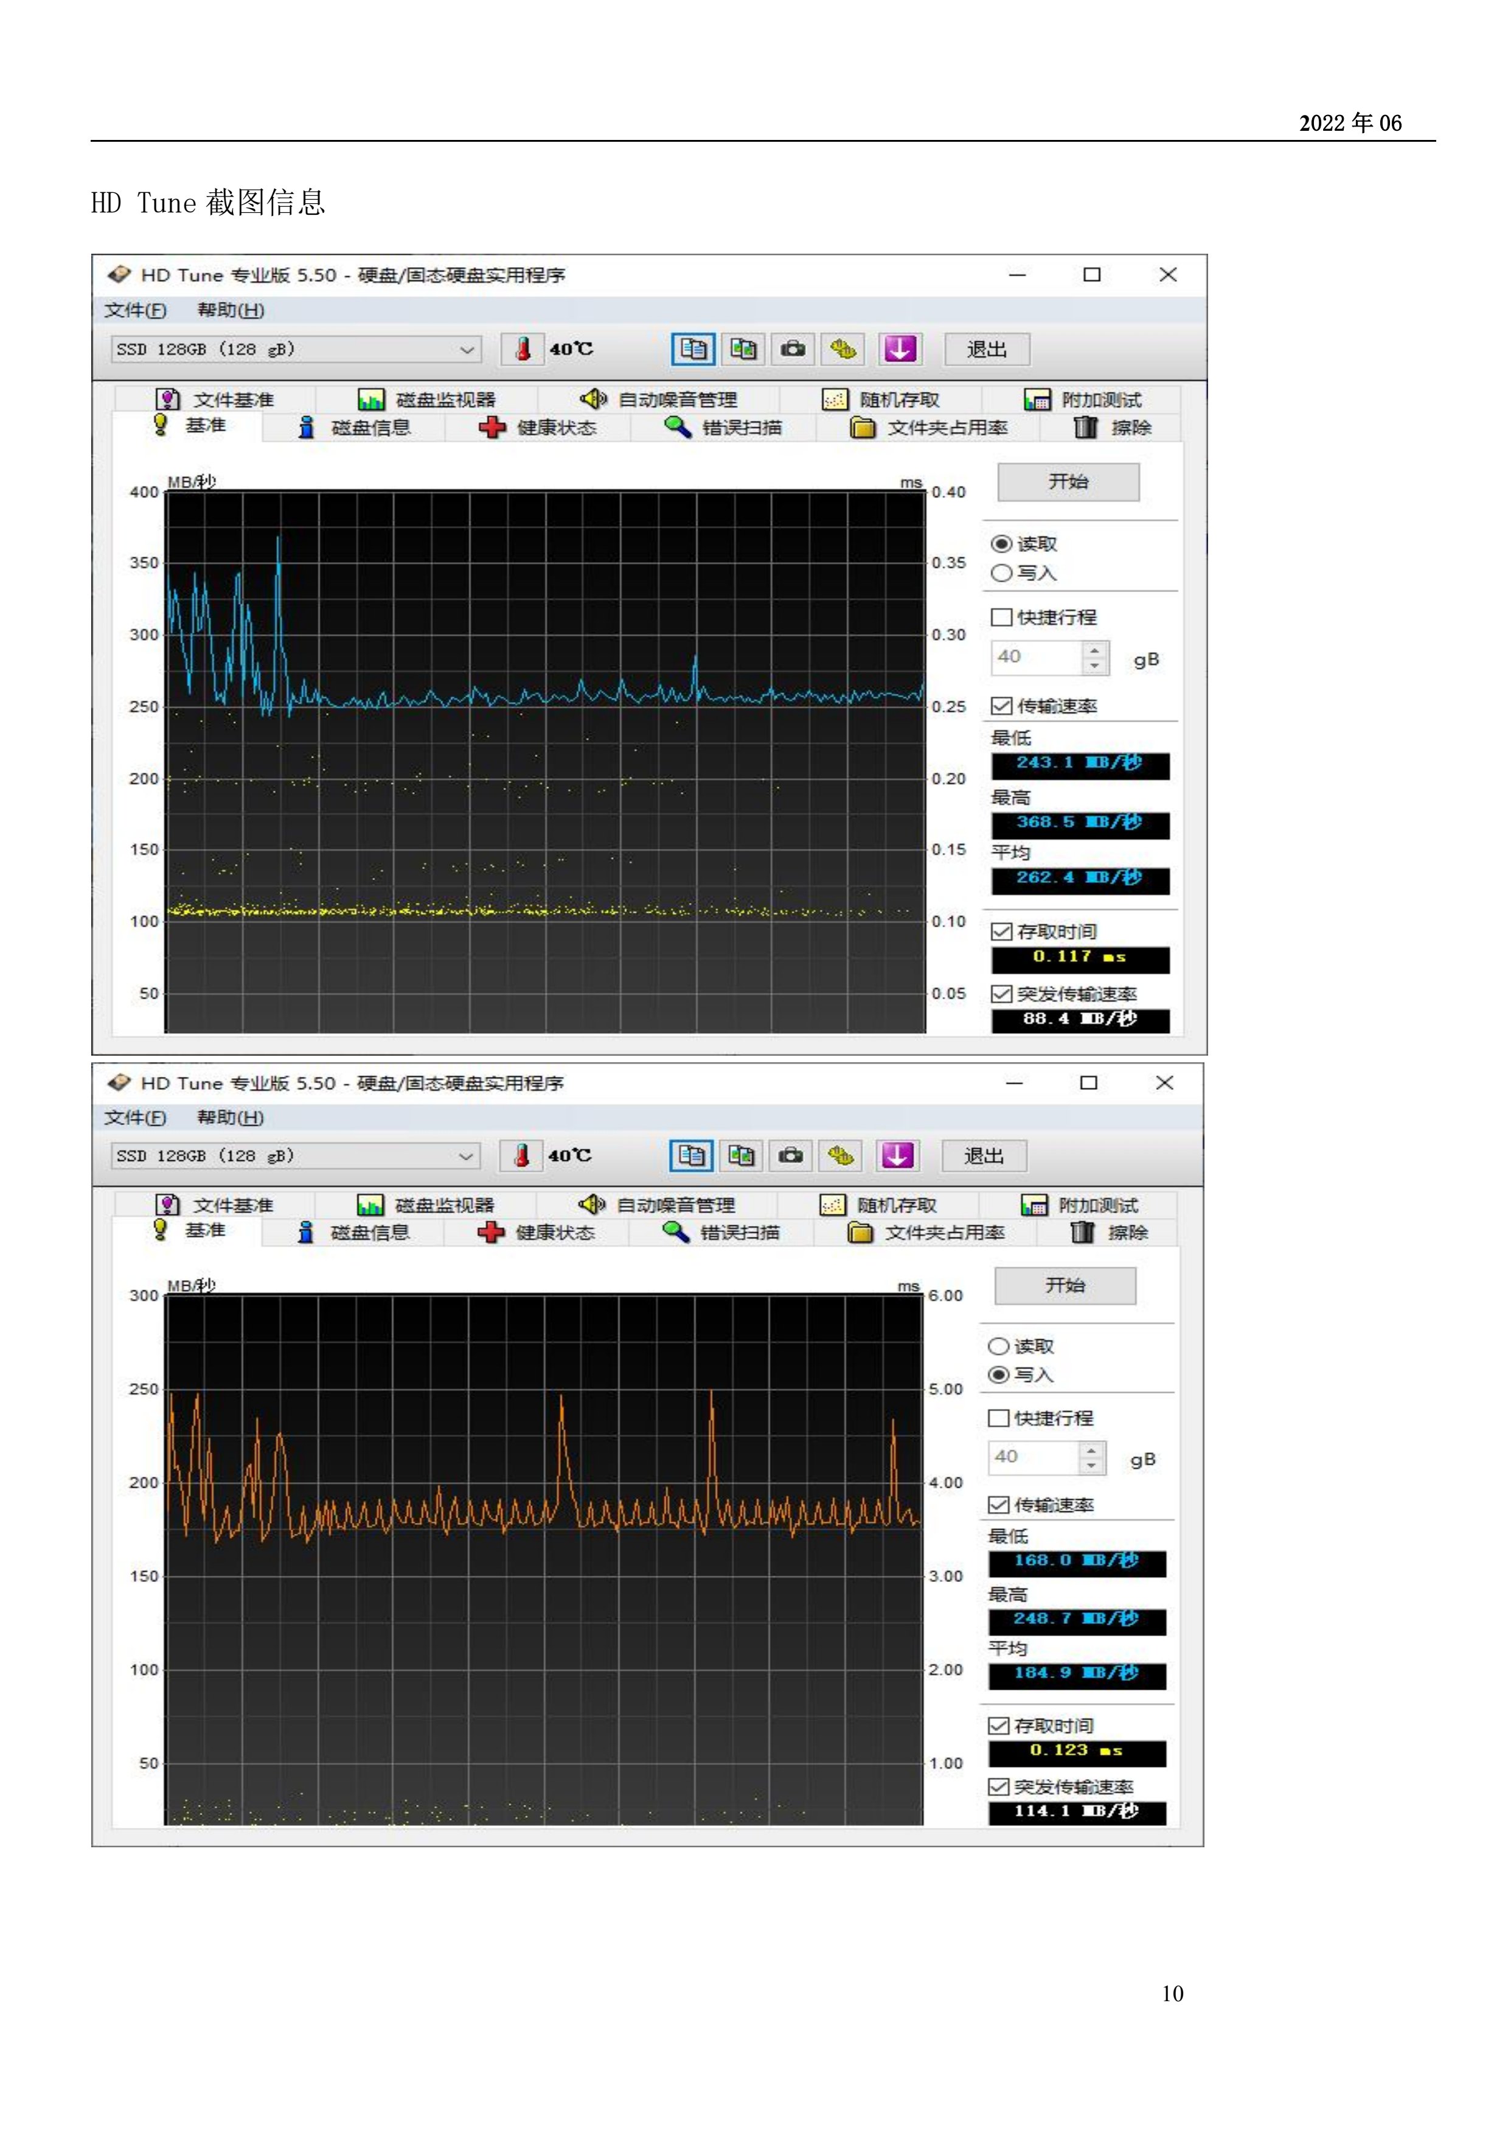Open 随机存取 tab in bottom window

point(878,1204)
